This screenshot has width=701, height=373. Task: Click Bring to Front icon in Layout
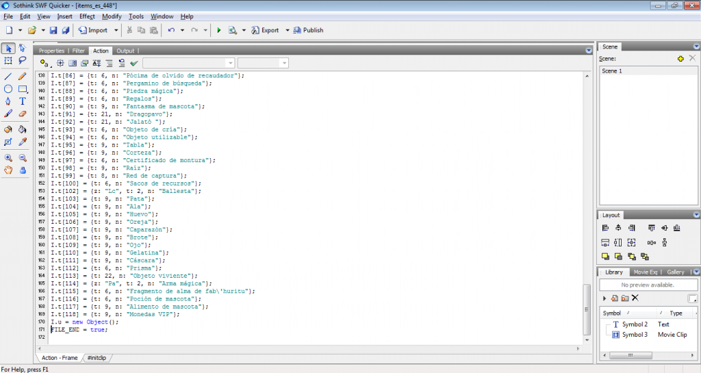605,257
